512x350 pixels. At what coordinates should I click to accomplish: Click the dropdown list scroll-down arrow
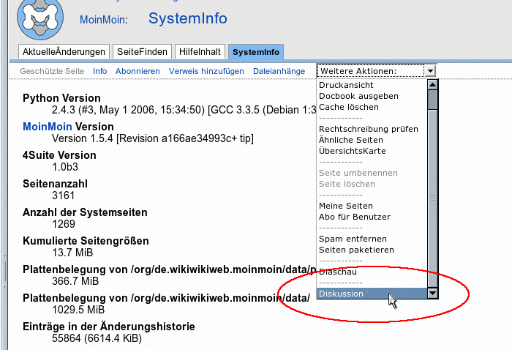432,294
